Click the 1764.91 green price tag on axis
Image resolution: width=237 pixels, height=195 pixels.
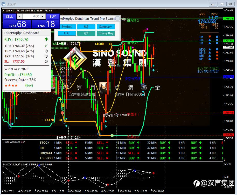tap(228, 41)
